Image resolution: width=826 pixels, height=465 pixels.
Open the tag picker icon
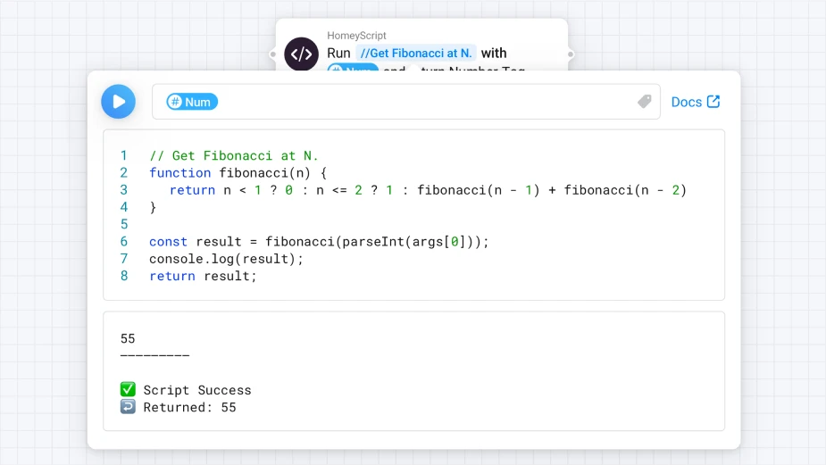coord(645,102)
